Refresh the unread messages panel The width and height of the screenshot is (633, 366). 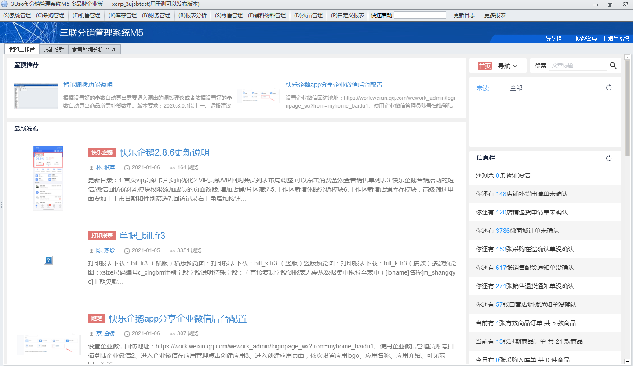(x=609, y=88)
